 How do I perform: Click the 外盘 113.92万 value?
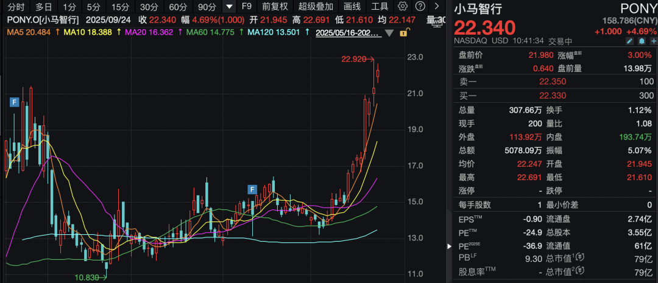pyautogui.click(x=526, y=137)
